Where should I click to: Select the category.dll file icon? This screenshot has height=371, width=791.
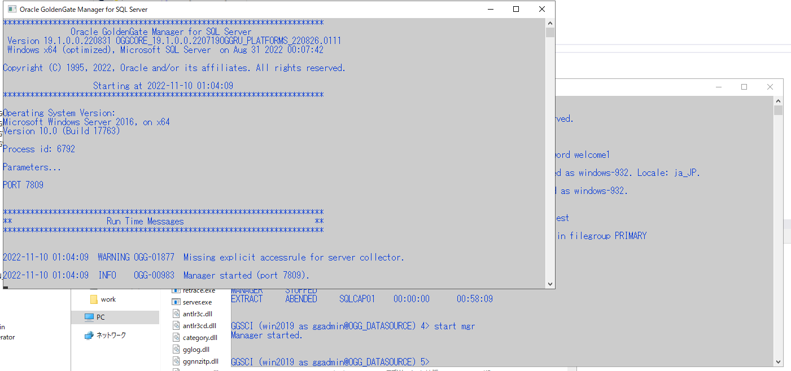[176, 338]
